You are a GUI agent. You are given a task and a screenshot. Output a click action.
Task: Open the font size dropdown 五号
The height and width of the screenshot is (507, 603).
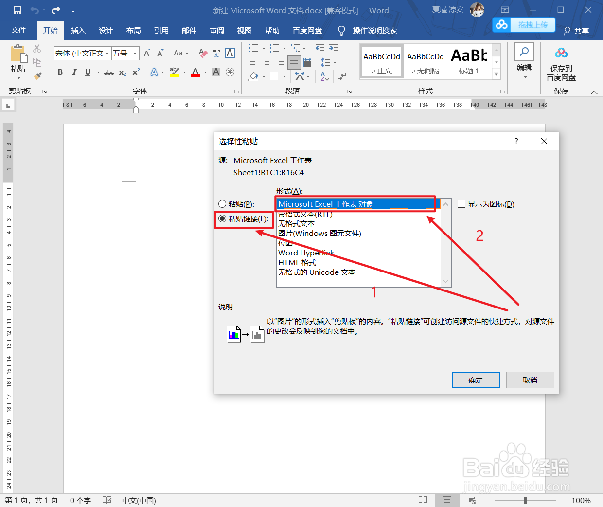click(135, 53)
